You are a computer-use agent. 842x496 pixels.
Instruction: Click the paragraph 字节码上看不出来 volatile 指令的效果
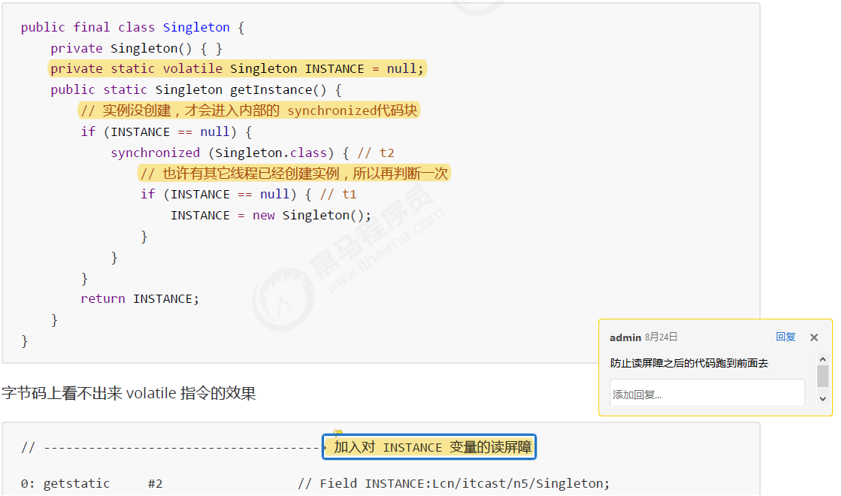pos(129,393)
